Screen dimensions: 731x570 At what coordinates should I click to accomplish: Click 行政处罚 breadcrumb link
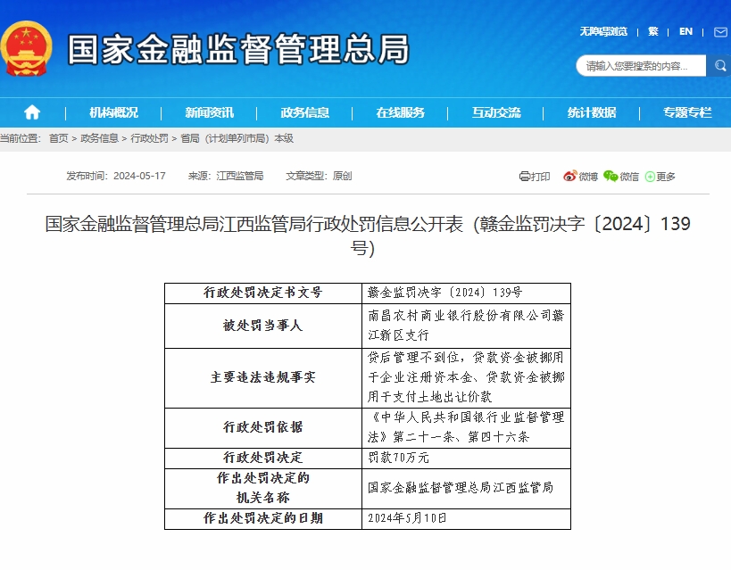149,138
